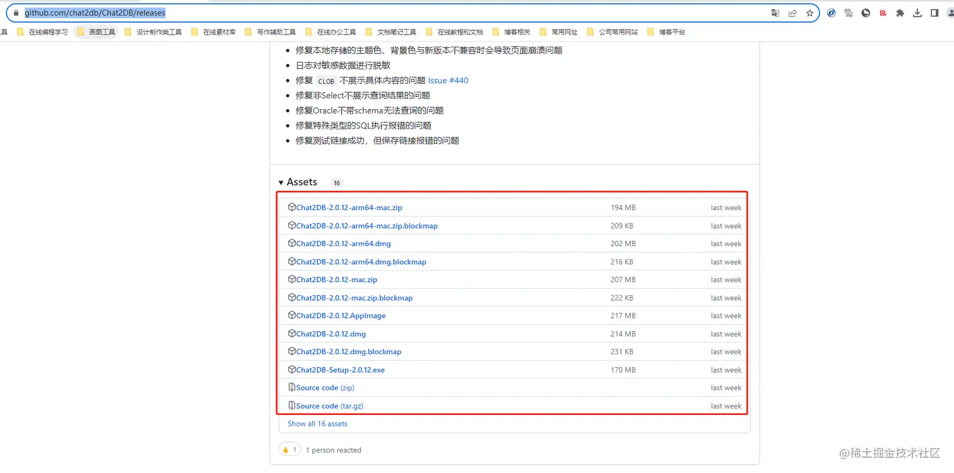The width and height of the screenshot is (954, 473).
Task: Open the 文档笔记工具 bookmark folder
Action: pyautogui.click(x=391, y=32)
